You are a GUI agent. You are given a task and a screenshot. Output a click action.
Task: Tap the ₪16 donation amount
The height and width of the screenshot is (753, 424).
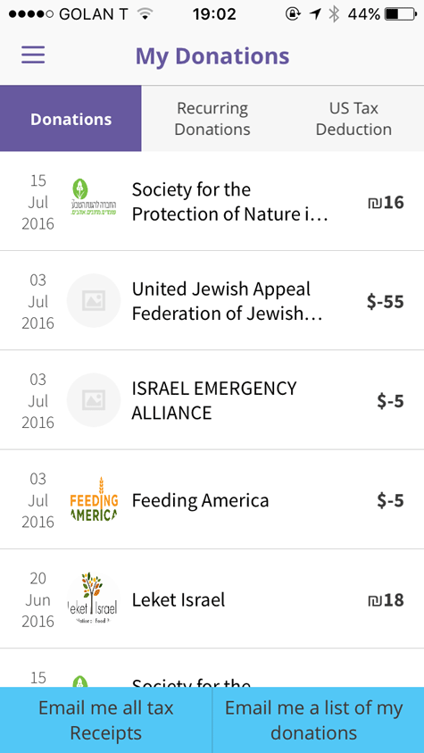pos(386,202)
